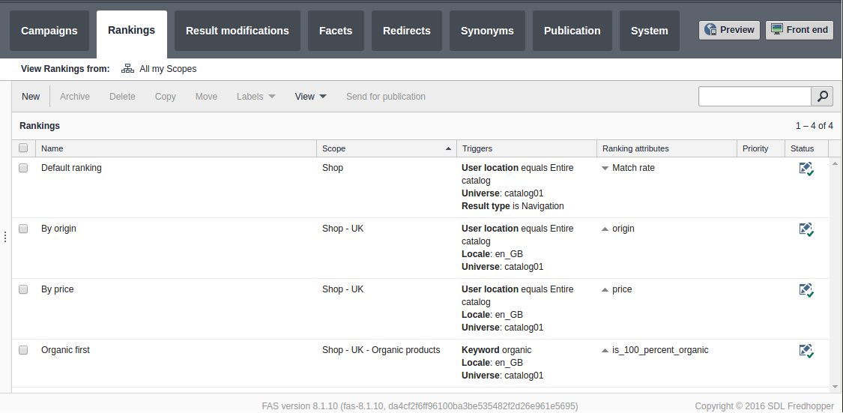Click Send for publication

coord(385,97)
